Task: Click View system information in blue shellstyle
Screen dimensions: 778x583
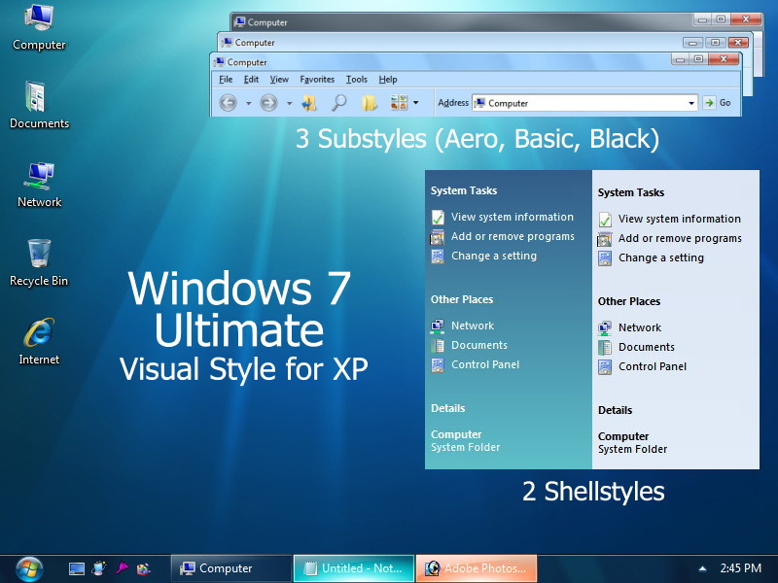Action: pyautogui.click(x=513, y=217)
